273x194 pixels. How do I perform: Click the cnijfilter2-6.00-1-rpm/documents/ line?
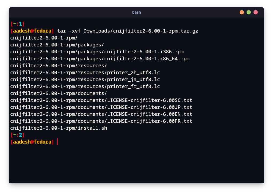(58, 93)
